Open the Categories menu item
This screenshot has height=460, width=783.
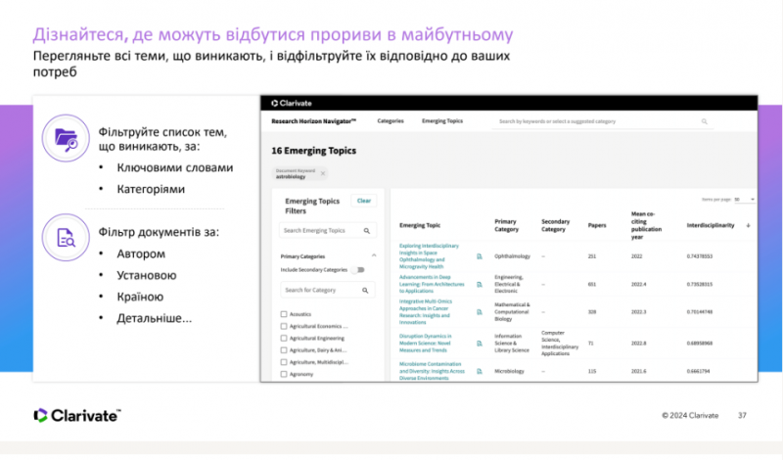pyautogui.click(x=390, y=120)
